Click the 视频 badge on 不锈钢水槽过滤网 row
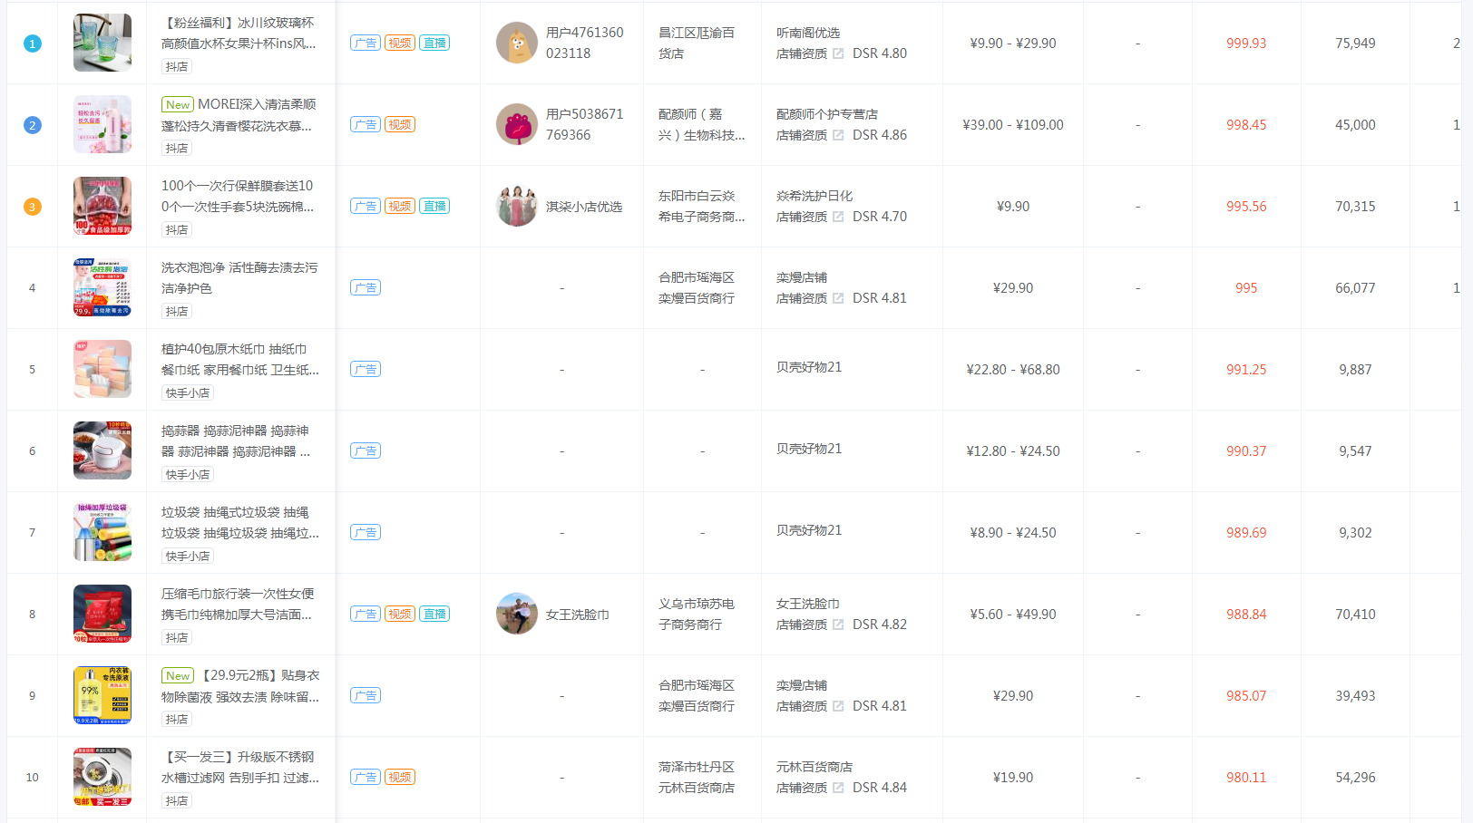1473x823 pixels. (x=400, y=777)
